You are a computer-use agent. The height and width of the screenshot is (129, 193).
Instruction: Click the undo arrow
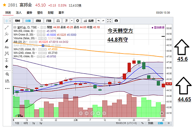pos(99,21)
